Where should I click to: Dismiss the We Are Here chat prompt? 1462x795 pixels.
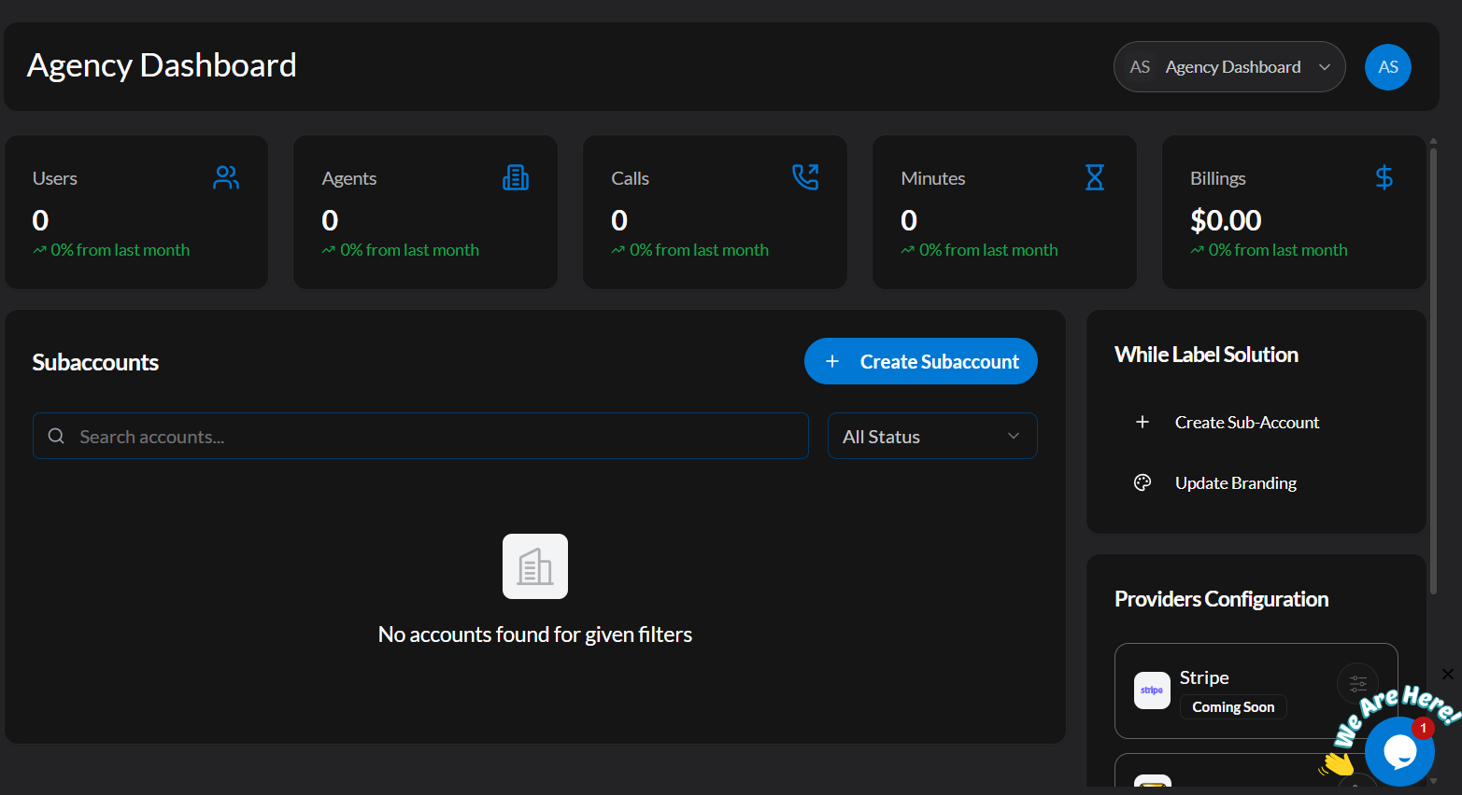pyautogui.click(x=1447, y=674)
